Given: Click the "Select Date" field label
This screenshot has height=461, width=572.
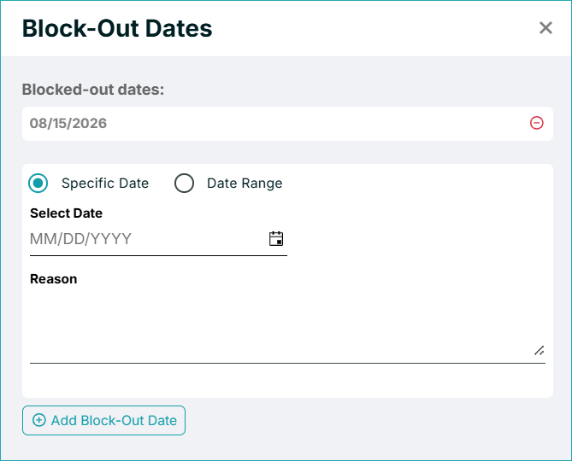Looking at the screenshot, I should (x=66, y=213).
